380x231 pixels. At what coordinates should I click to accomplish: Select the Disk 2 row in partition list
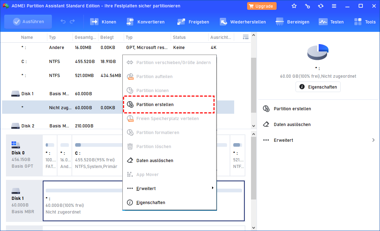click(118, 126)
